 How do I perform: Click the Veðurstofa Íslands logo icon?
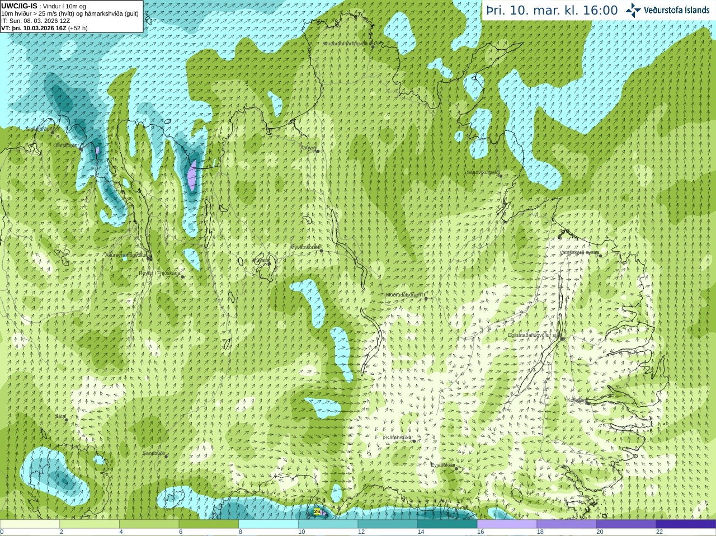[x=633, y=10]
